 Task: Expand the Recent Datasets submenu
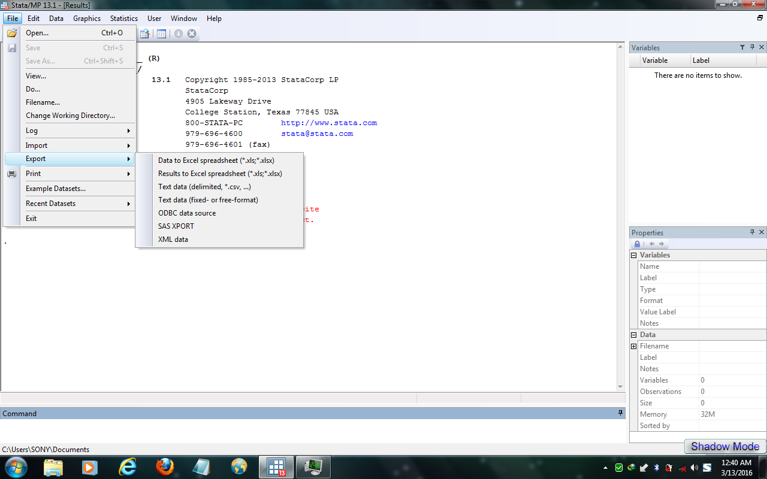point(70,204)
